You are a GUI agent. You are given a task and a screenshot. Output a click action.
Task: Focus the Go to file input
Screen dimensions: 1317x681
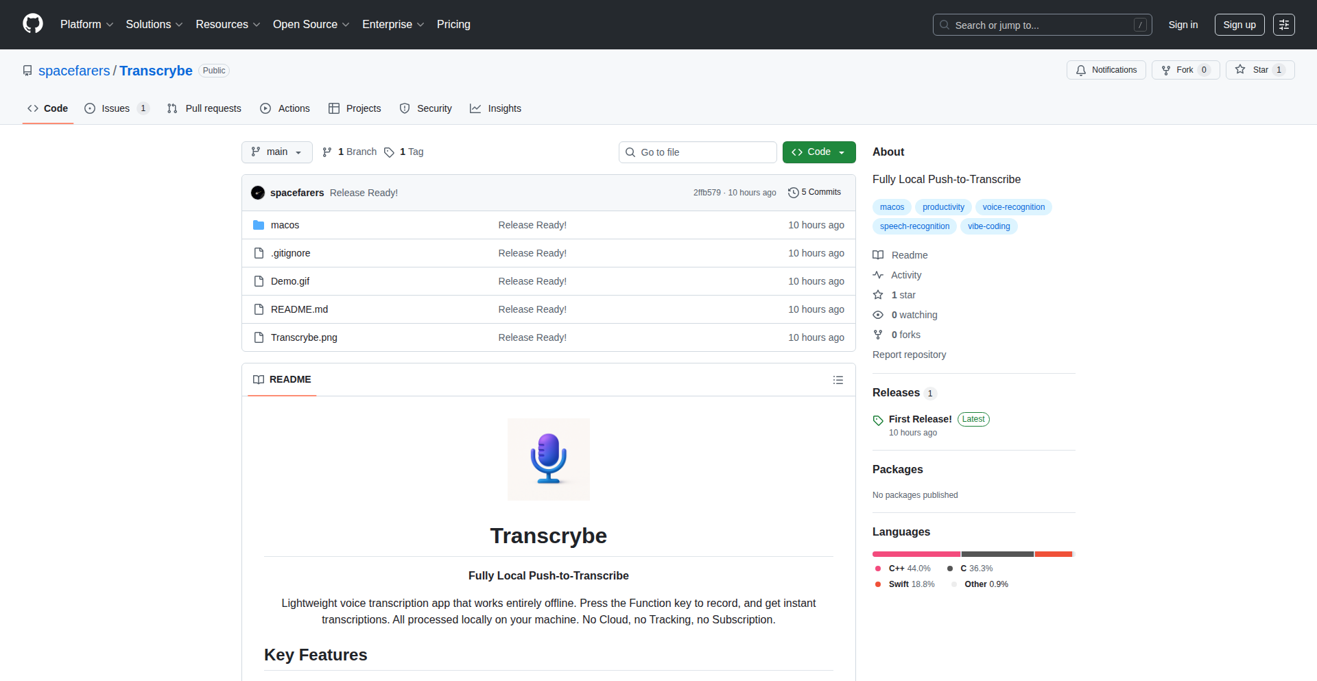[x=698, y=152]
